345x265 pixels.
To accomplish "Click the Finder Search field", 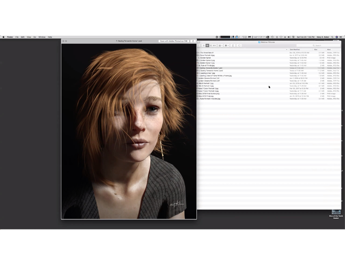I will [x=318, y=46].
